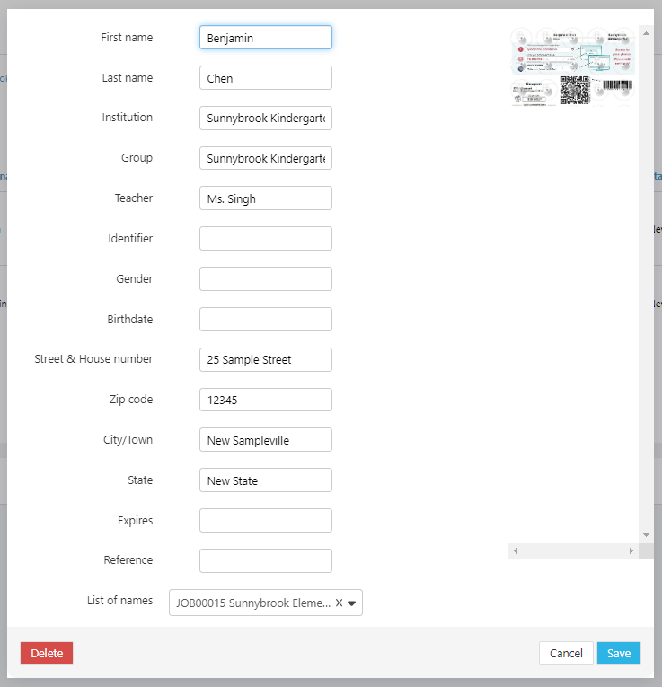
Task: Delete this record with the red button
Action: coord(47,653)
